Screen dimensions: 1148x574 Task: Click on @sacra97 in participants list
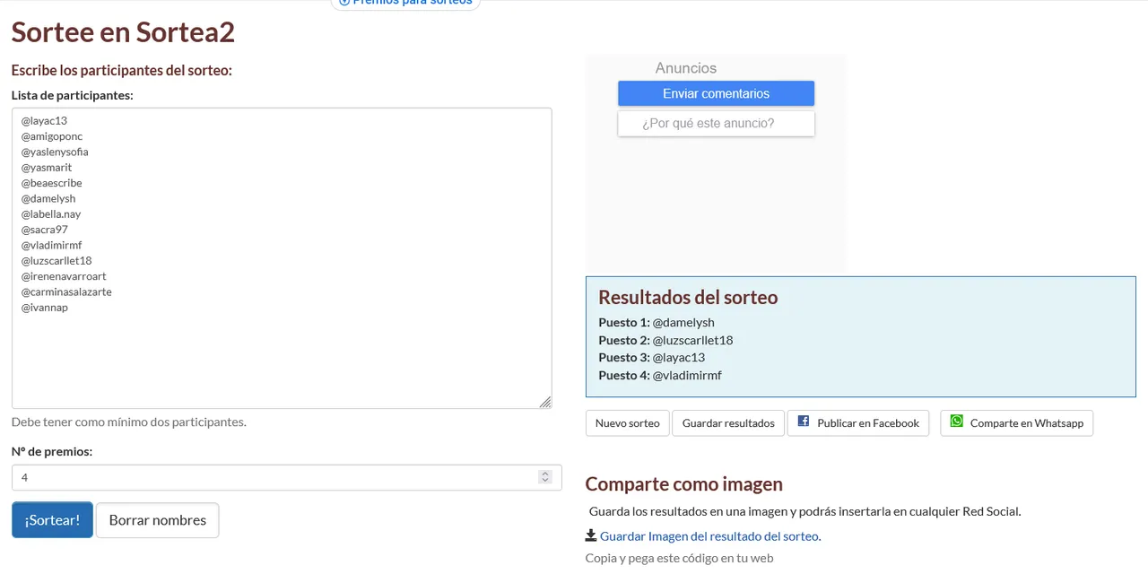[x=45, y=230]
